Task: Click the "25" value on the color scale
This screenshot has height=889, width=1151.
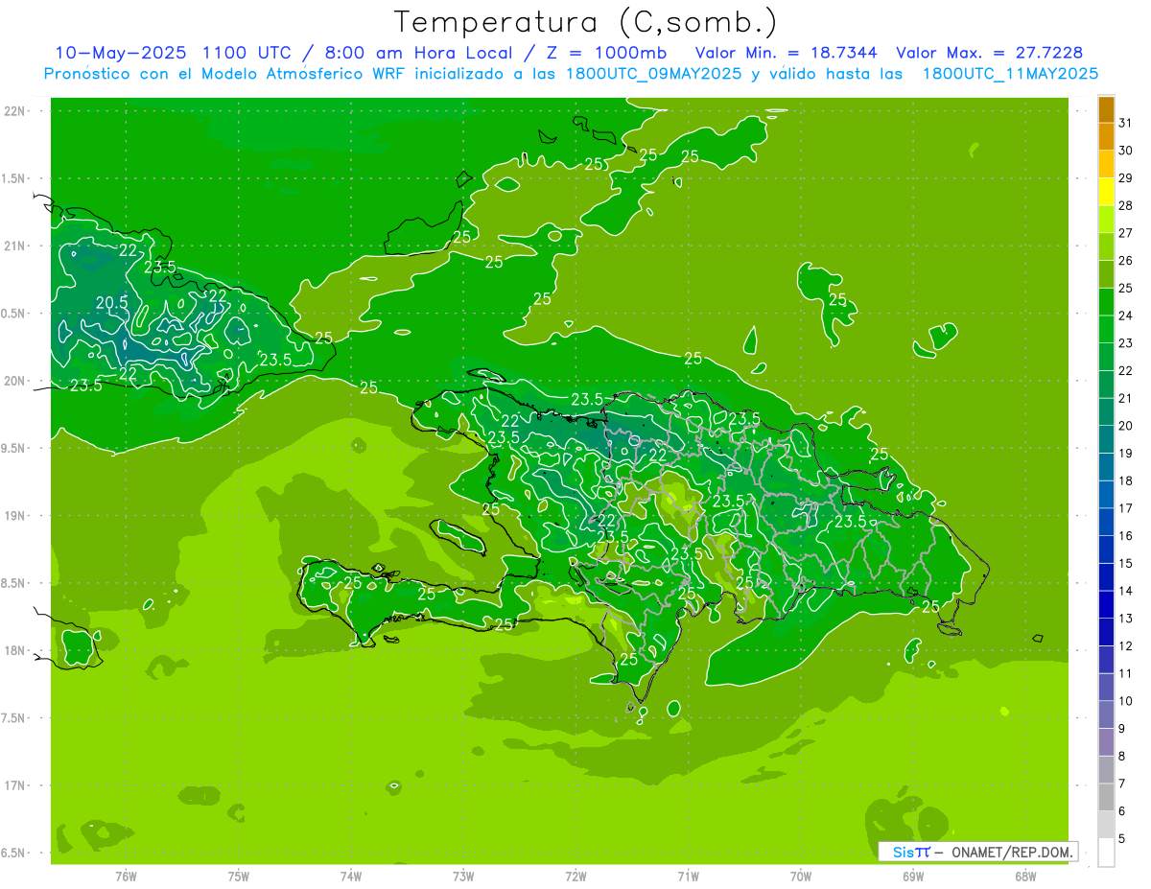Action: [1126, 288]
